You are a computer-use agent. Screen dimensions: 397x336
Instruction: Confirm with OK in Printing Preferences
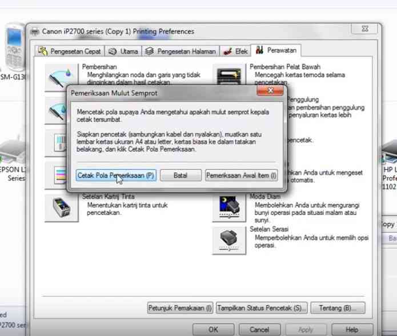[213, 329]
